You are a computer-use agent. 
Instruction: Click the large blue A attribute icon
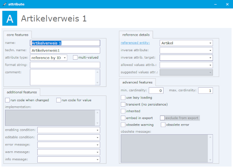tap(10, 19)
